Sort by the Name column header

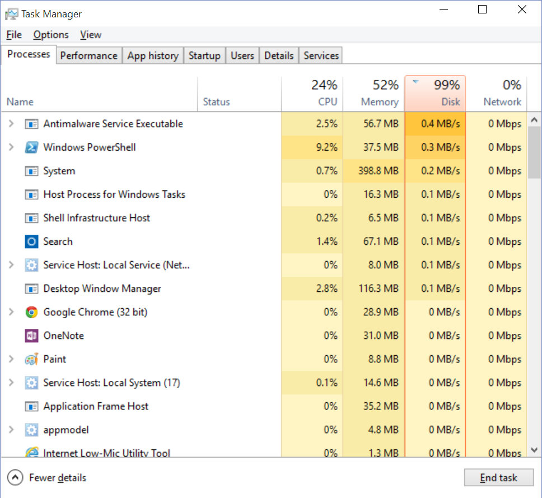(x=99, y=94)
